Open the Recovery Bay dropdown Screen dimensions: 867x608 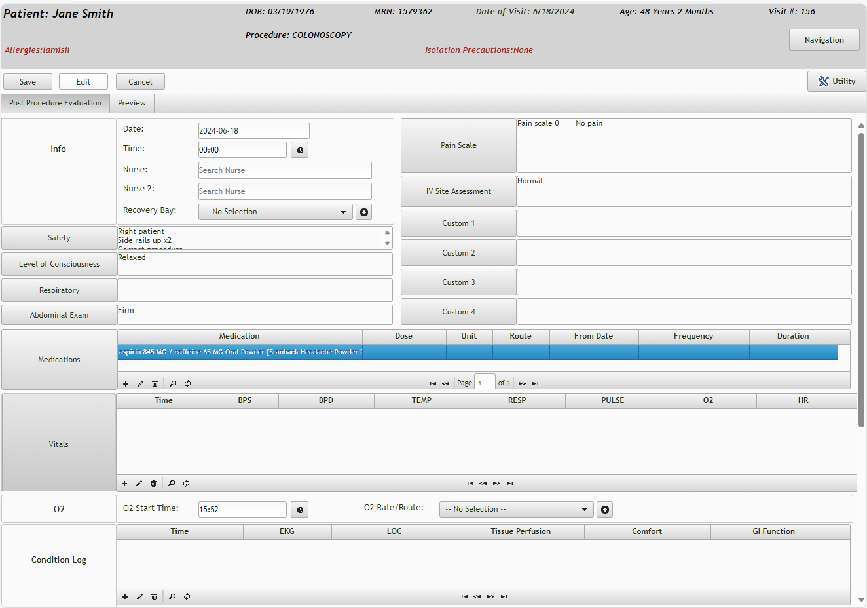[x=275, y=212]
